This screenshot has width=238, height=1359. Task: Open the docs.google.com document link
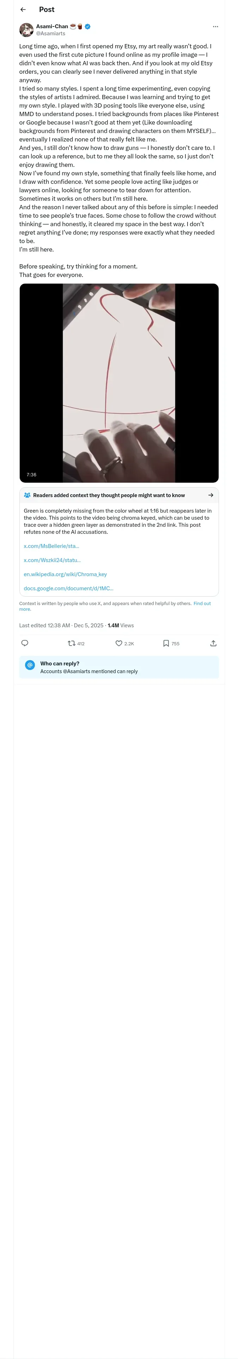[69, 588]
